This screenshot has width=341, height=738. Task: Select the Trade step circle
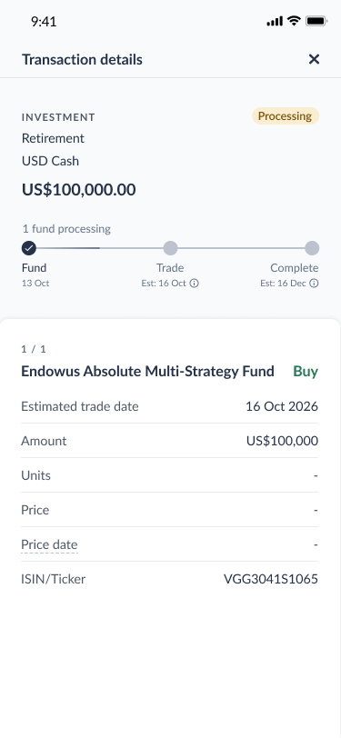(170, 248)
